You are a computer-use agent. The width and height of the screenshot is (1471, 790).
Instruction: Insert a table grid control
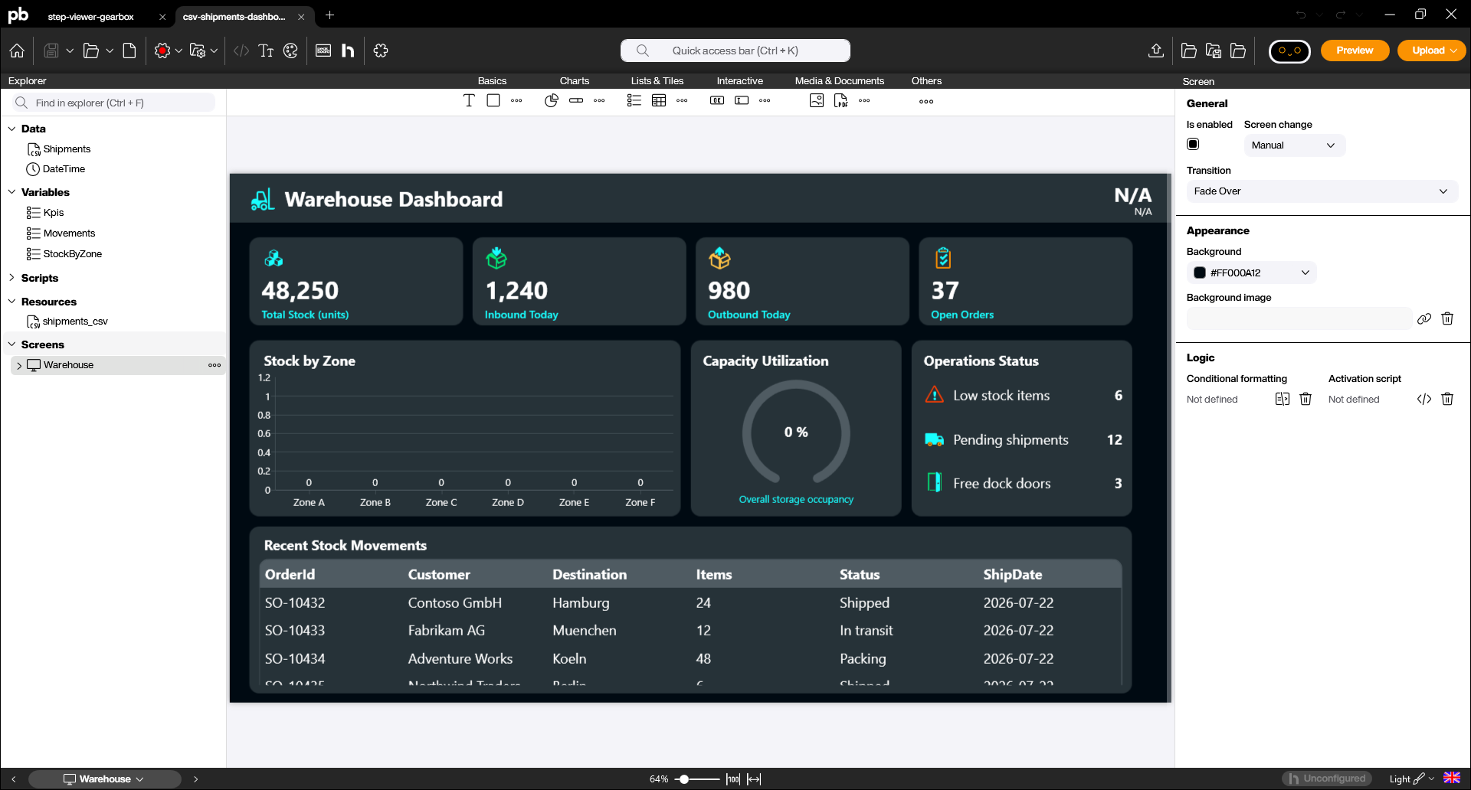pos(659,100)
